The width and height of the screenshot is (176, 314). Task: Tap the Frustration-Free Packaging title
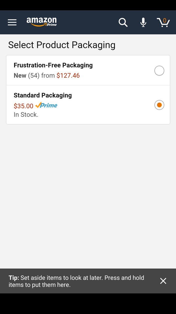(53, 65)
